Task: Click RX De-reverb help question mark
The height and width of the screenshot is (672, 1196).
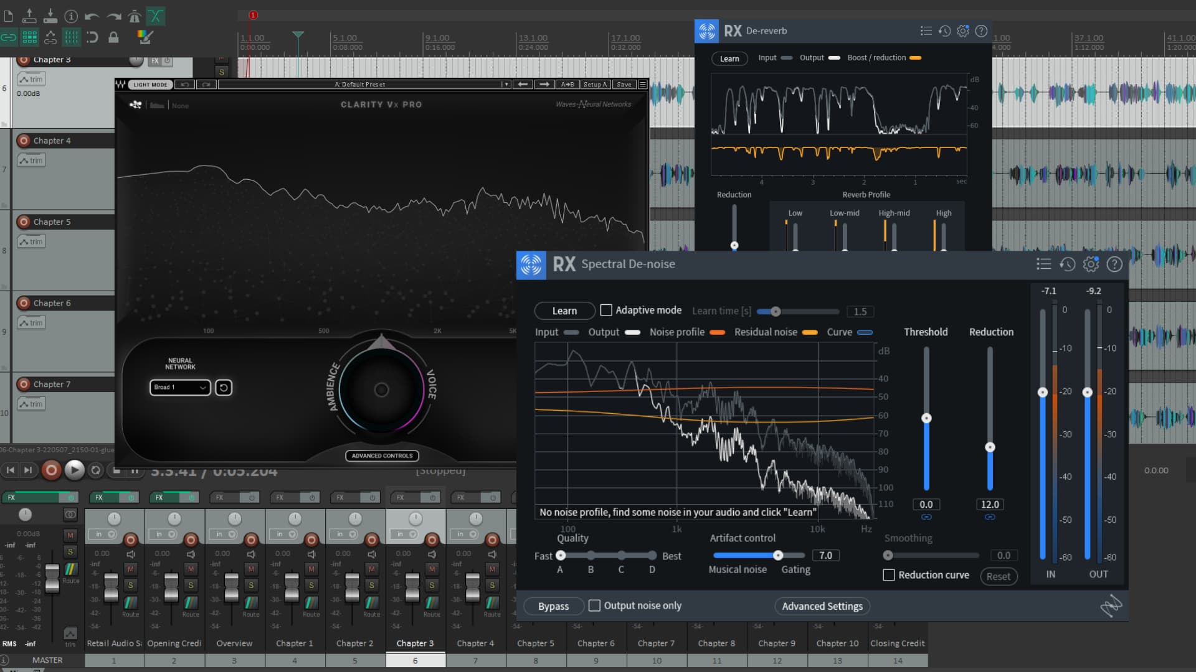Action: [x=981, y=30]
